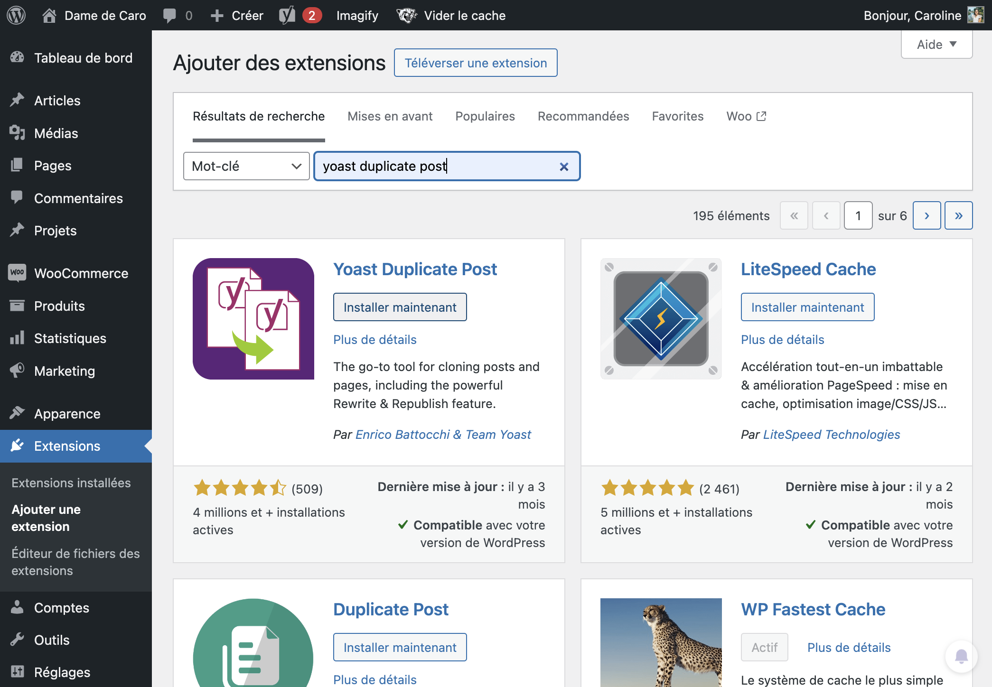Open Enrico Battocchi & Team Yoast author link
The width and height of the screenshot is (992, 687).
pyautogui.click(x=443, y=435)
